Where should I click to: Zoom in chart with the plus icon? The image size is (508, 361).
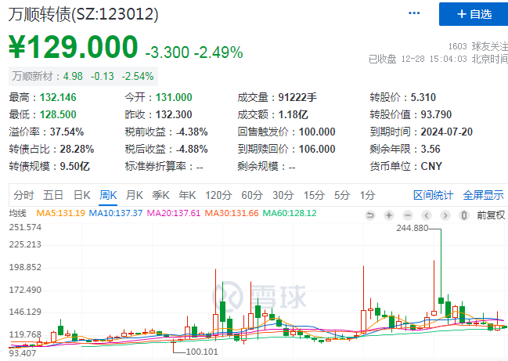point(389,215)
